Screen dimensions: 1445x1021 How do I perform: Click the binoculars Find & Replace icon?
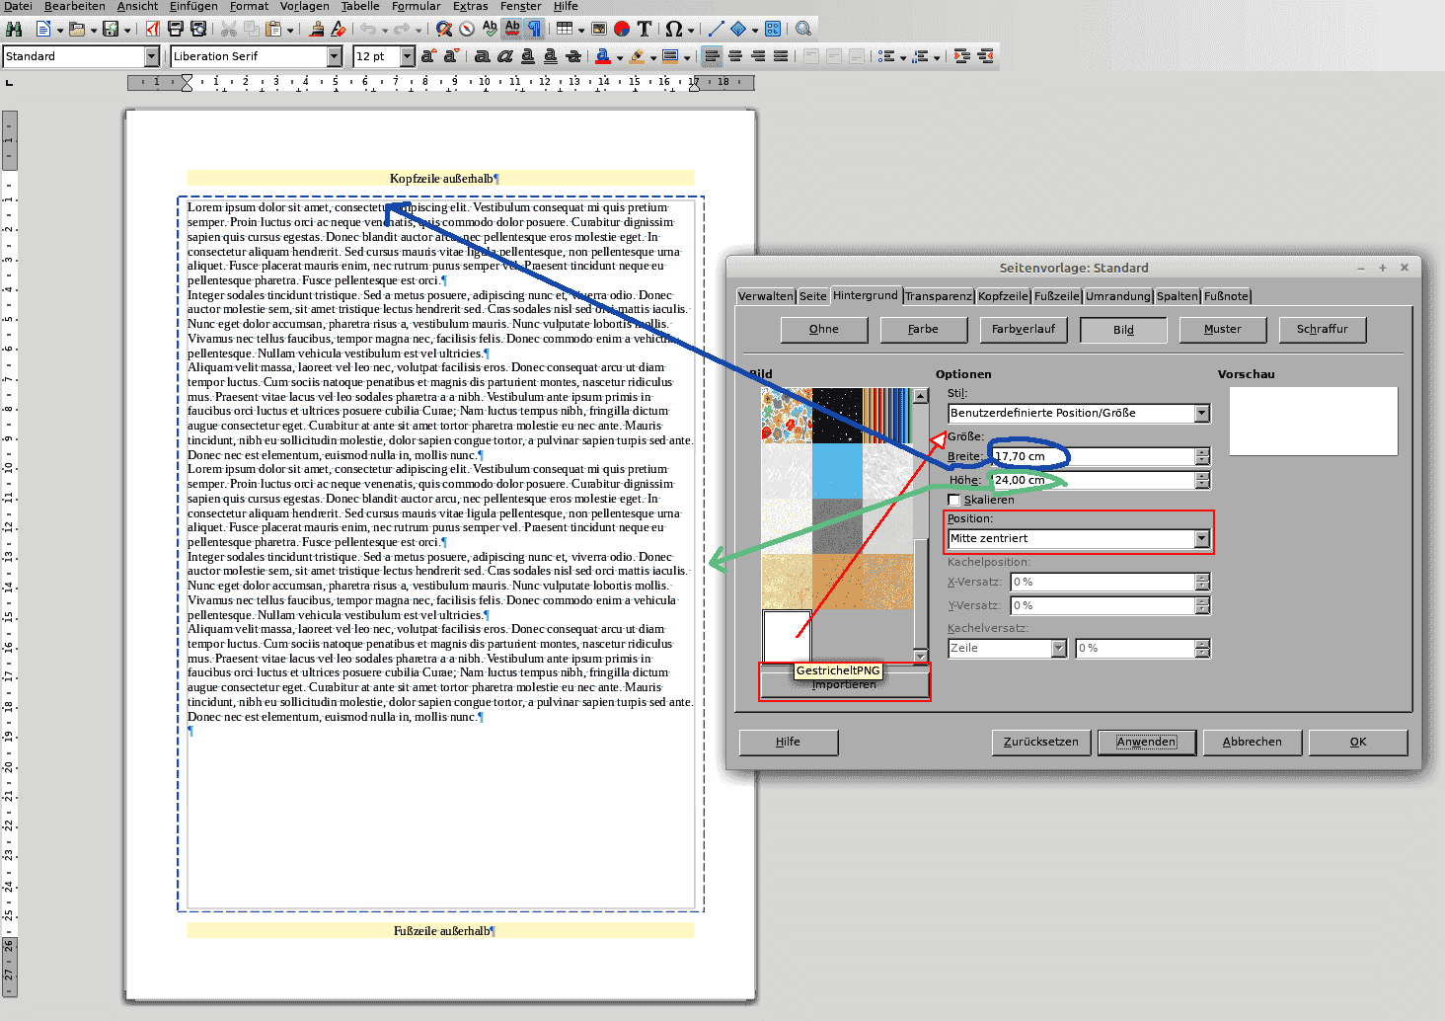(14, 30)
